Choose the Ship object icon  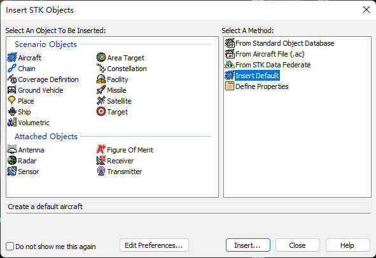click(x=12, y=112)
